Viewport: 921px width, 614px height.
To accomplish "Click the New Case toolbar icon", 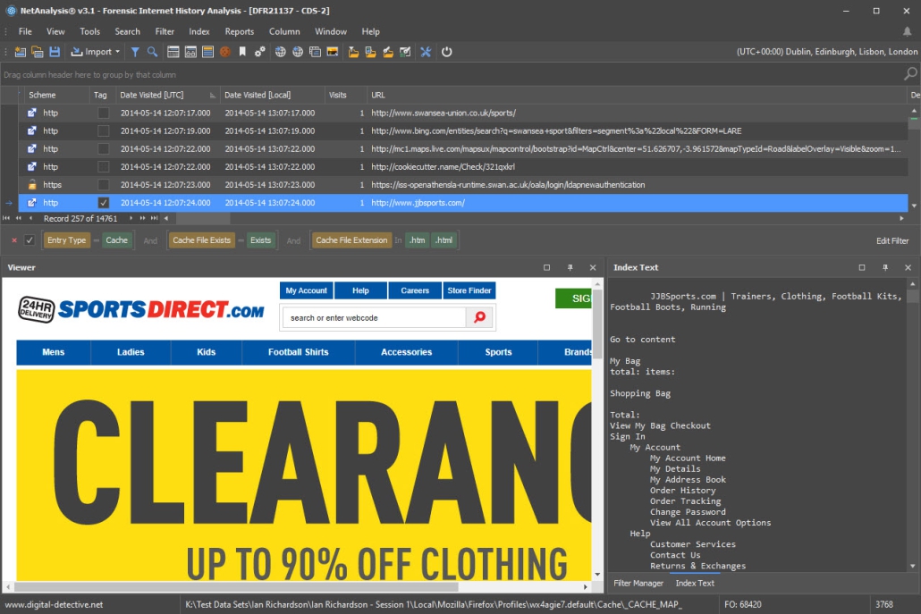I will tap(20, 52).
